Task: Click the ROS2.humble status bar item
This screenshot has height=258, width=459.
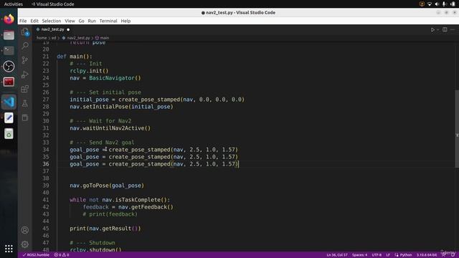Action: pyautogui.click(x=36, y=255)
